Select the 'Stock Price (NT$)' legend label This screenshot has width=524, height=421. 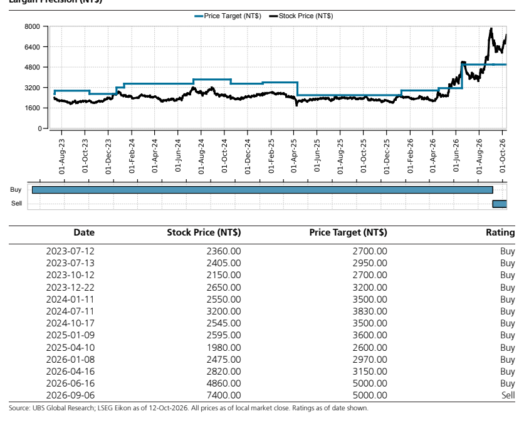click(306, 16)
